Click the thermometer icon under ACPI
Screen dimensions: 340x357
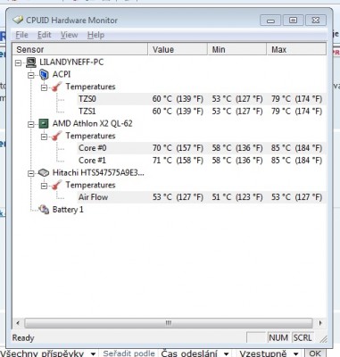pos(56,87)
